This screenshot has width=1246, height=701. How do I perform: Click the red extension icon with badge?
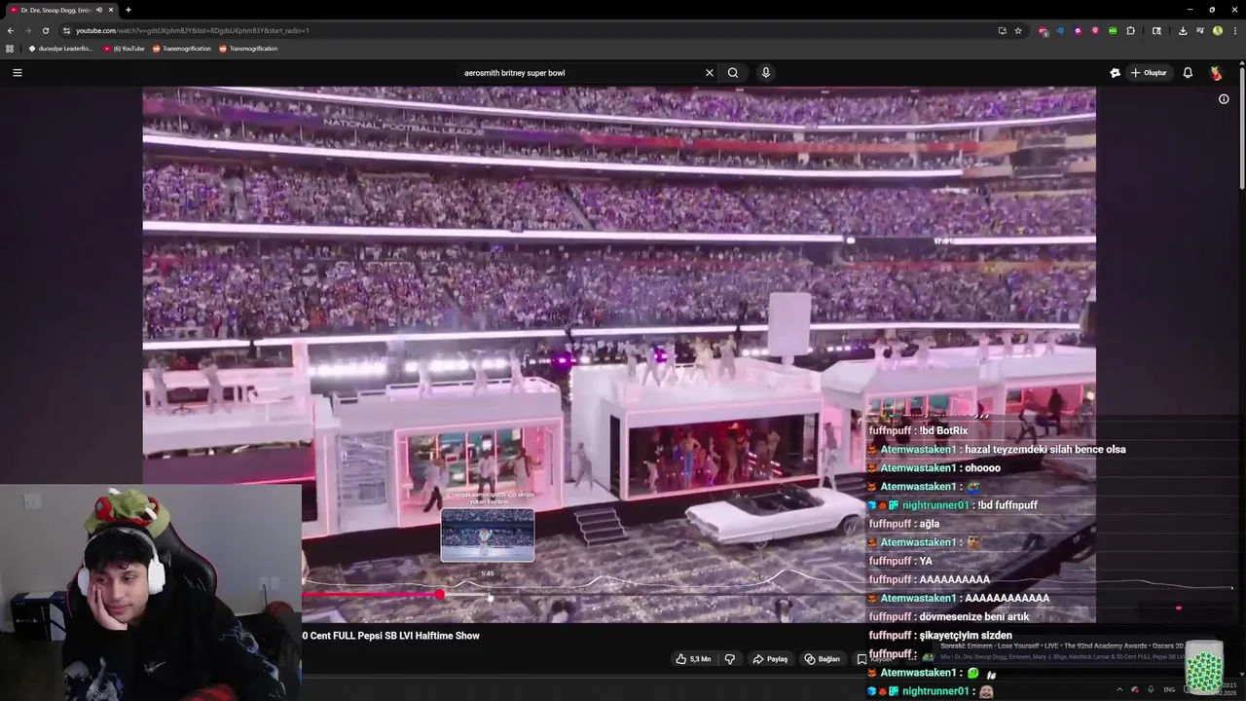1044,31
